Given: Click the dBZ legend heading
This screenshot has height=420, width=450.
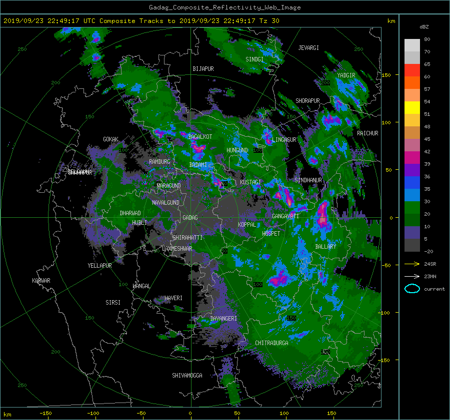Looking at the screenshot, I should (424, 27).
